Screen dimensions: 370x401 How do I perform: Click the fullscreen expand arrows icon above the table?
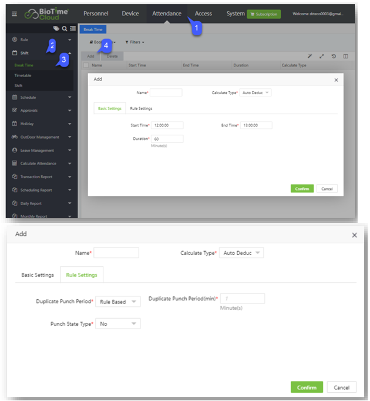(321, 56)
